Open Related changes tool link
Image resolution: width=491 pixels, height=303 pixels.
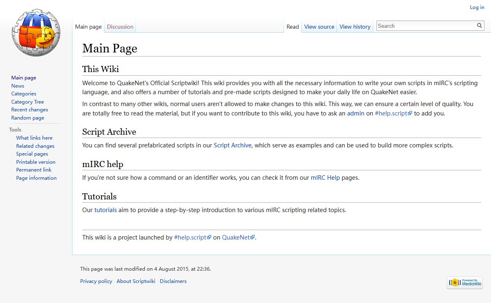35,146
